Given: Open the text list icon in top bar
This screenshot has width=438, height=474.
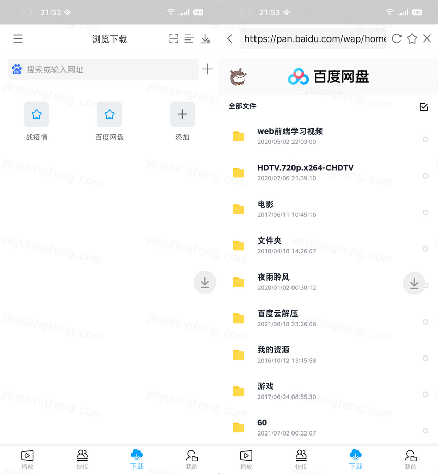Looking at the screenshot, I should coord(189,38).
